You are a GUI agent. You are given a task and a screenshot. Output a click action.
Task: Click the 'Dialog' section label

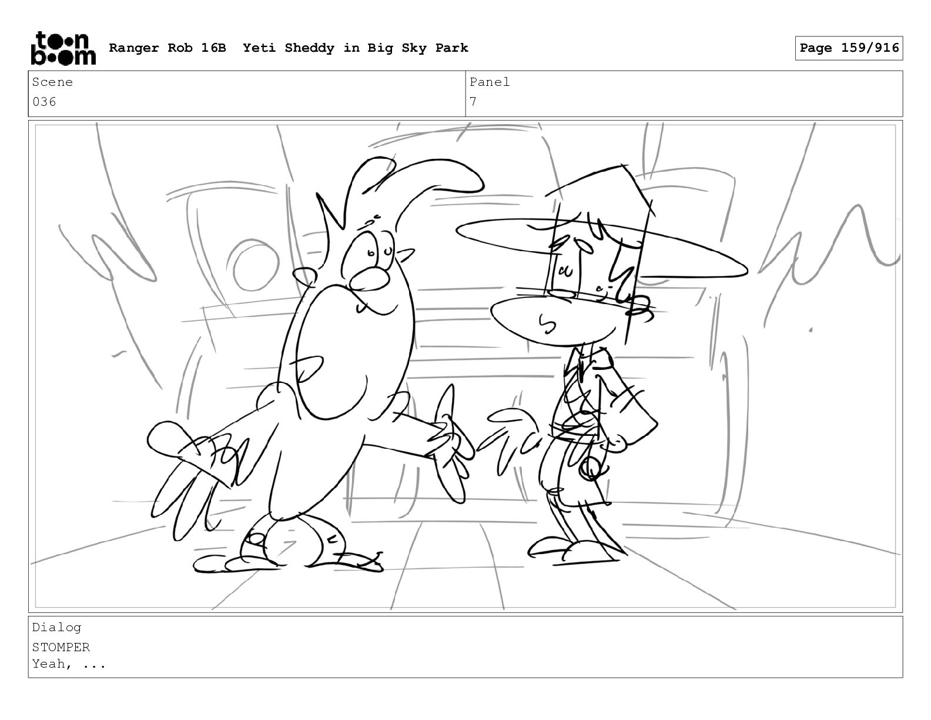point(56,628)
